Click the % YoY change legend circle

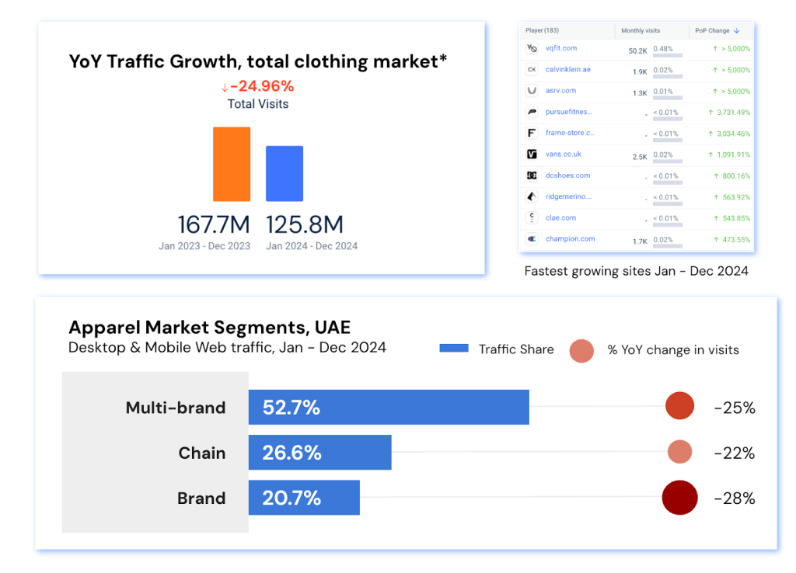point(581,350)
